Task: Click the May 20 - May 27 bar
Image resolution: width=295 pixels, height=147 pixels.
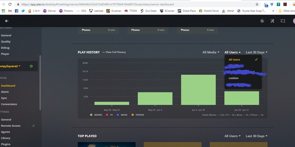Action: (112, 103)
